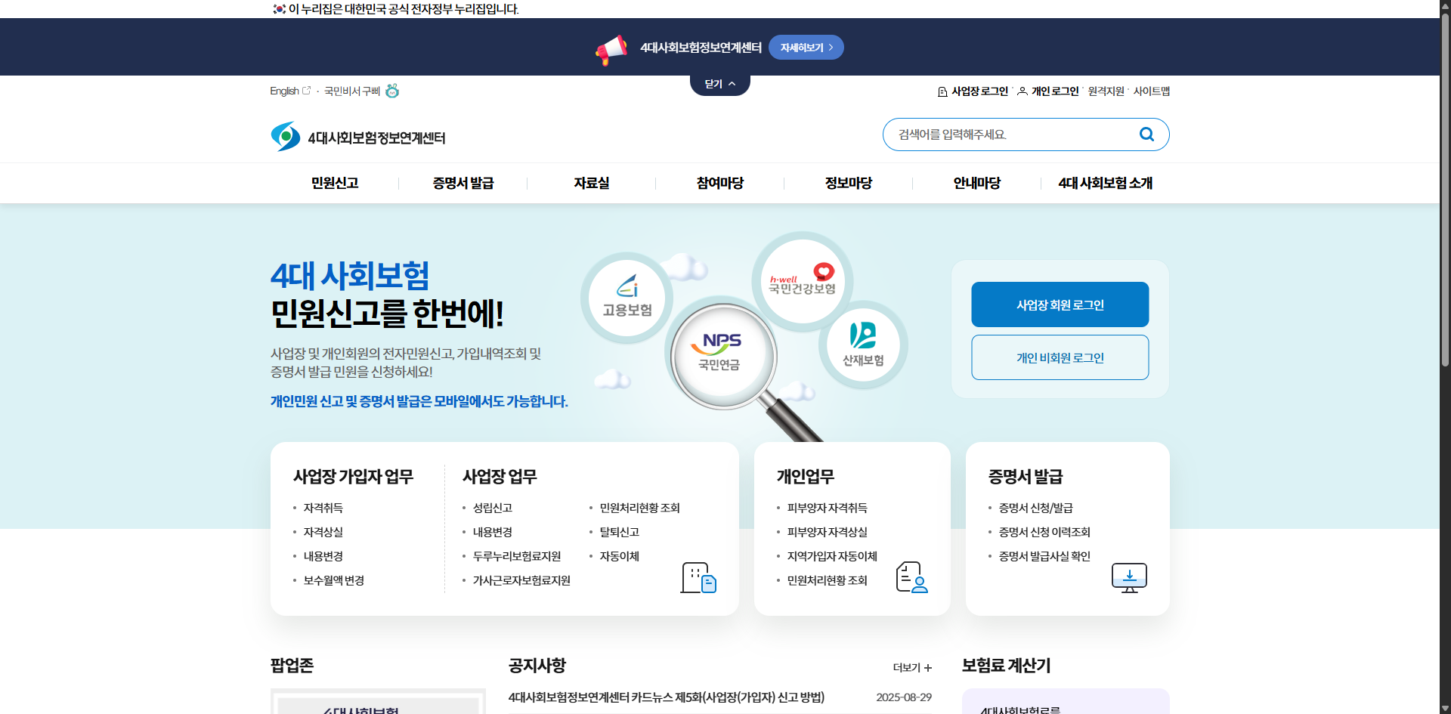1451x714 pixels.
Task: Click the 4대사회보험정보연계센터 logo
Action: (x=357, y=136)
